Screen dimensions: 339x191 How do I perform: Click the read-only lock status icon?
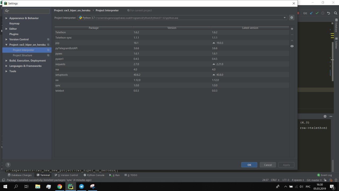tap(325, 180)
